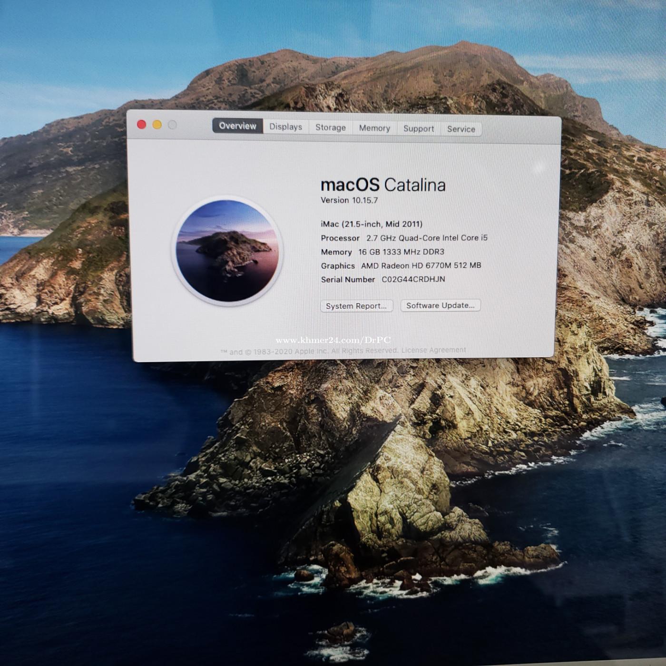Viewport: 666px width, 666px height.
Task: Click the System Report button
Action: (357, 306)
